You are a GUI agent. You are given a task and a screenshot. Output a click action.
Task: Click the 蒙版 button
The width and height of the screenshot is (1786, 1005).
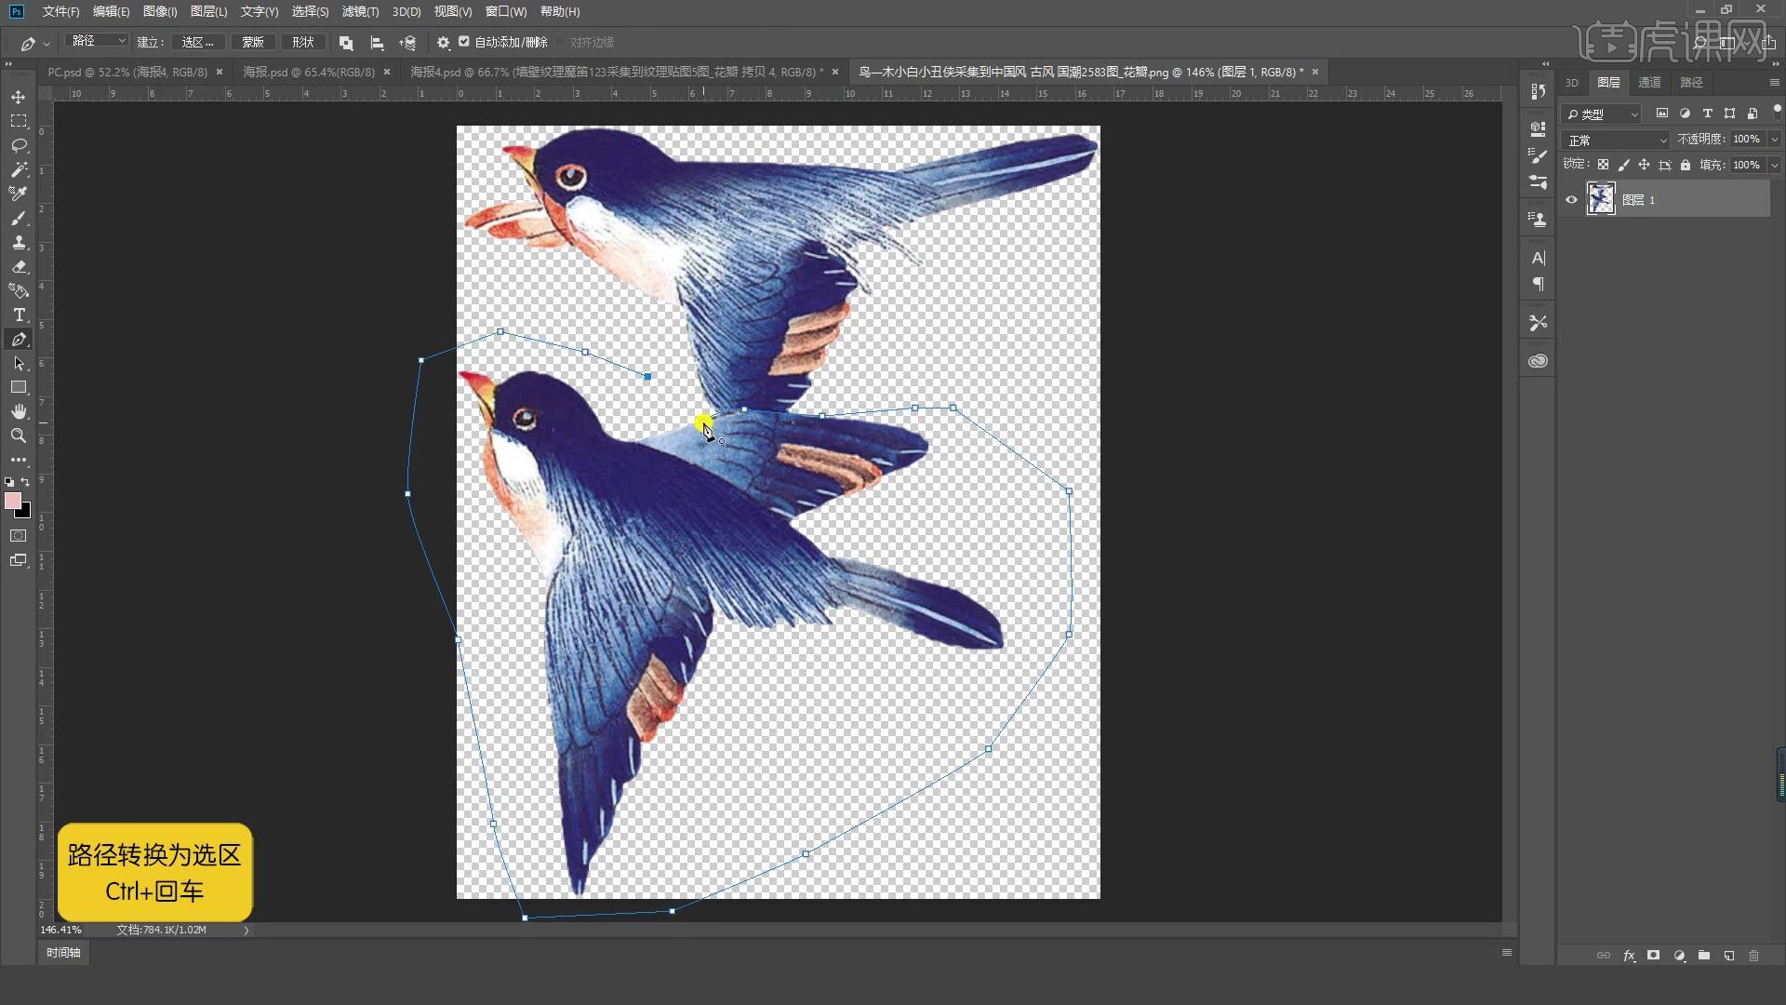tap(253, 42)
